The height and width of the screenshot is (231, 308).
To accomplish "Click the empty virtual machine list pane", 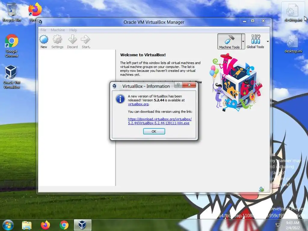I will pyautogui.click(x=77, y=118).
